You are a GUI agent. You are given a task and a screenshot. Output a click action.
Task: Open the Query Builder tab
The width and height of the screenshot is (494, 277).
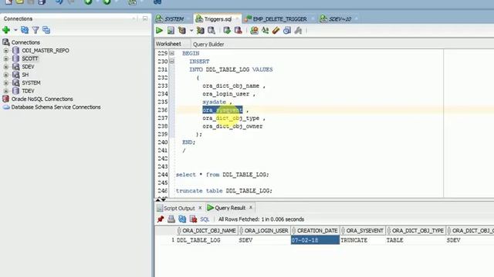(208, 45)
